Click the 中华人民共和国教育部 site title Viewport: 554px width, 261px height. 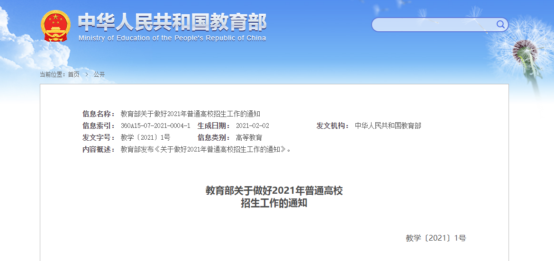coord(172,22)
